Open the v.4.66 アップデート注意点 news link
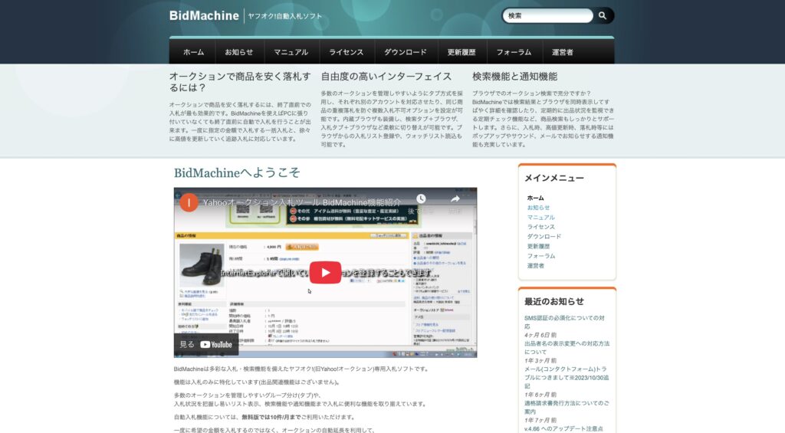This screenshot has height=433, width=785. click(563, 429)
